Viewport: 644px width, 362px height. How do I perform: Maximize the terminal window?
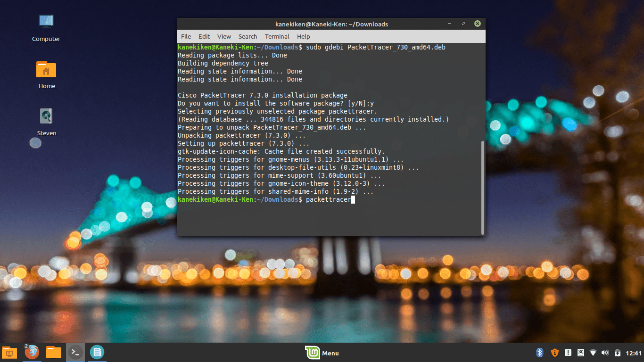463,24
